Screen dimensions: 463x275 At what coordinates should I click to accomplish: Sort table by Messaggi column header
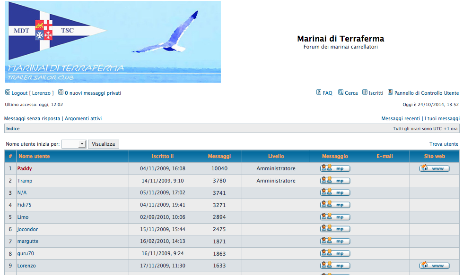coord(219,156)
